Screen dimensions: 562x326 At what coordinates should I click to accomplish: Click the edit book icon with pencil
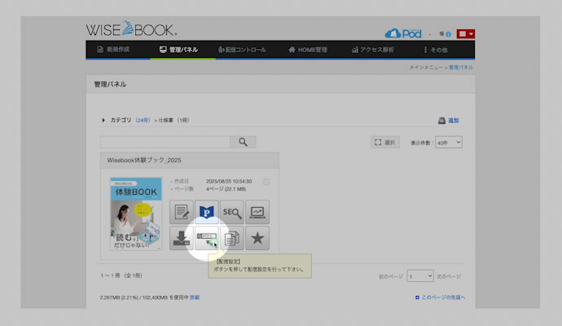click(182, 212)
